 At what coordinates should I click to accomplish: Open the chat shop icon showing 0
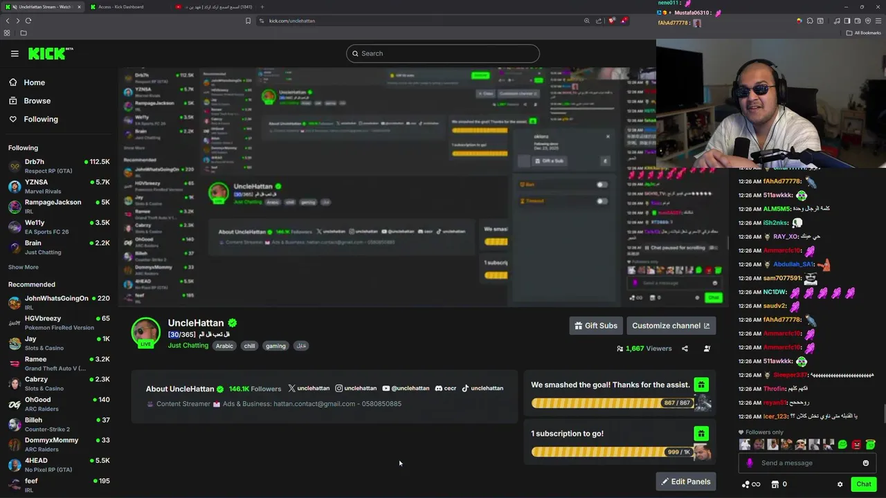[x=779, y=484]
